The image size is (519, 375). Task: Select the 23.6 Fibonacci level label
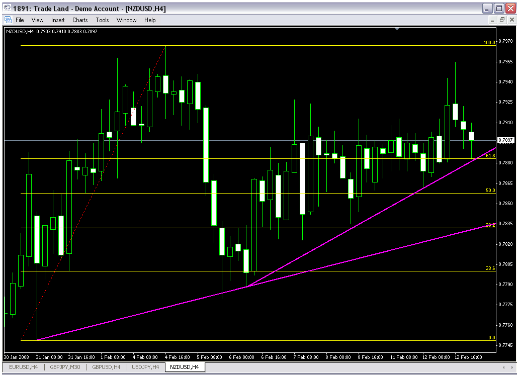pos(490,268)
